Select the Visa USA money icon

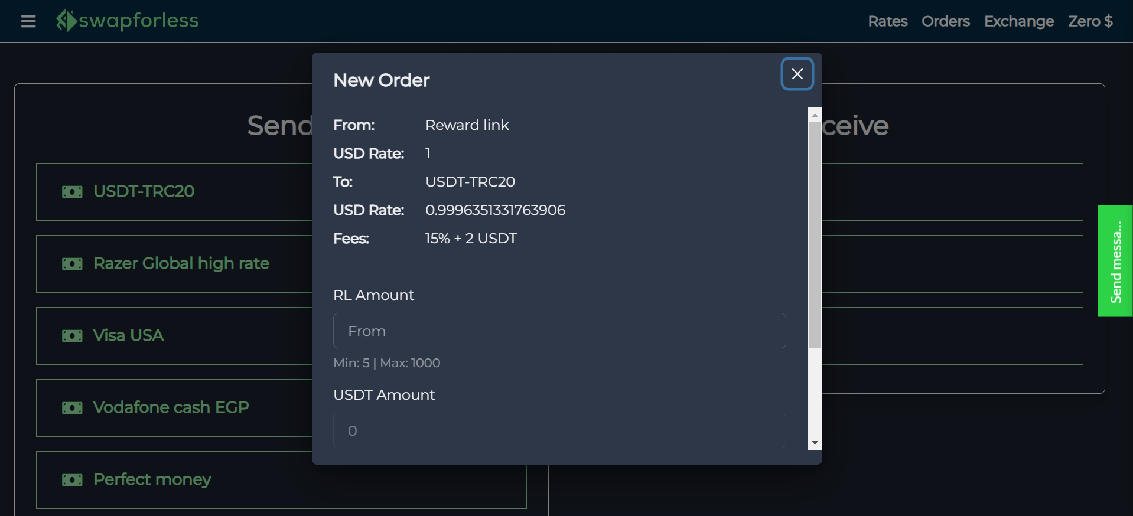pyautogui.click(x=72, y=336)
